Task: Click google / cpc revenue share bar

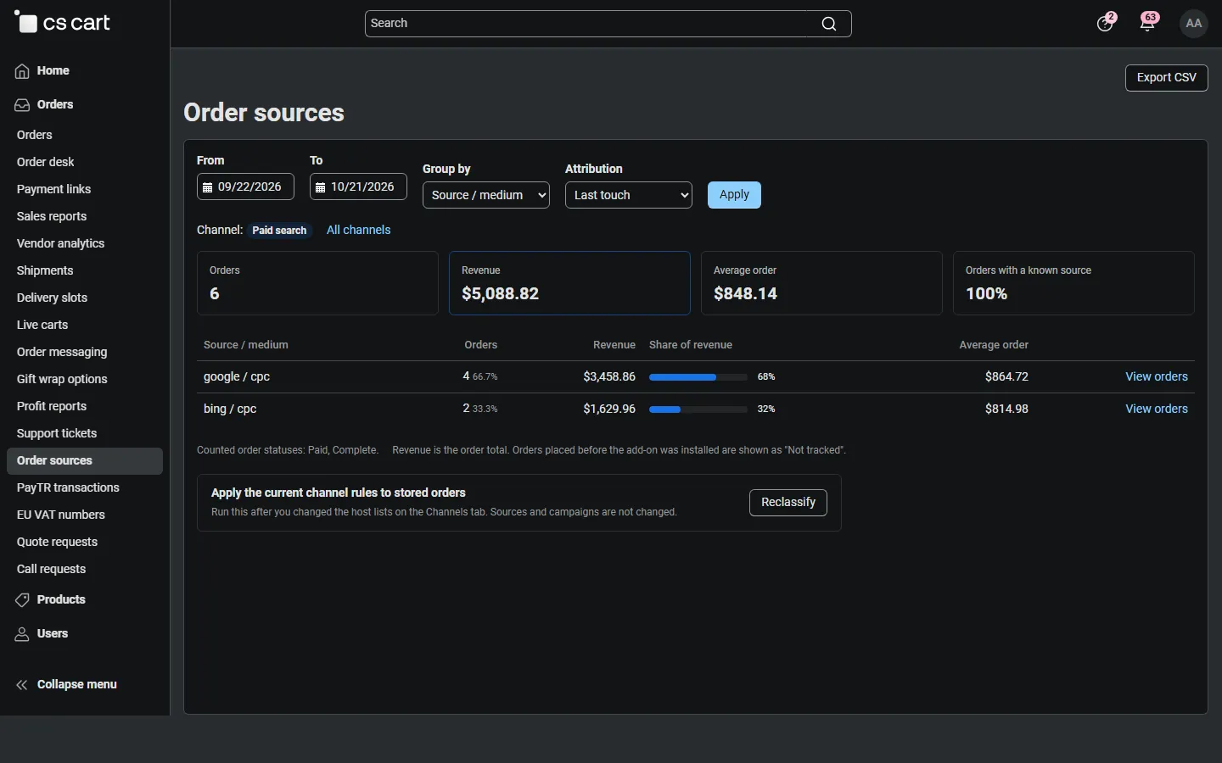Action: coord(698,377)
